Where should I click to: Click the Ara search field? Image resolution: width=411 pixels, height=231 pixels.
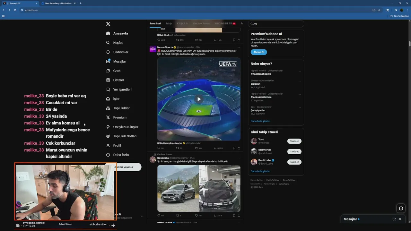pyautogui.click(x=276, y=24)
